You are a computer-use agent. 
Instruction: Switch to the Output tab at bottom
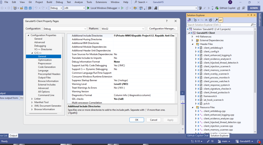point(13,136)
